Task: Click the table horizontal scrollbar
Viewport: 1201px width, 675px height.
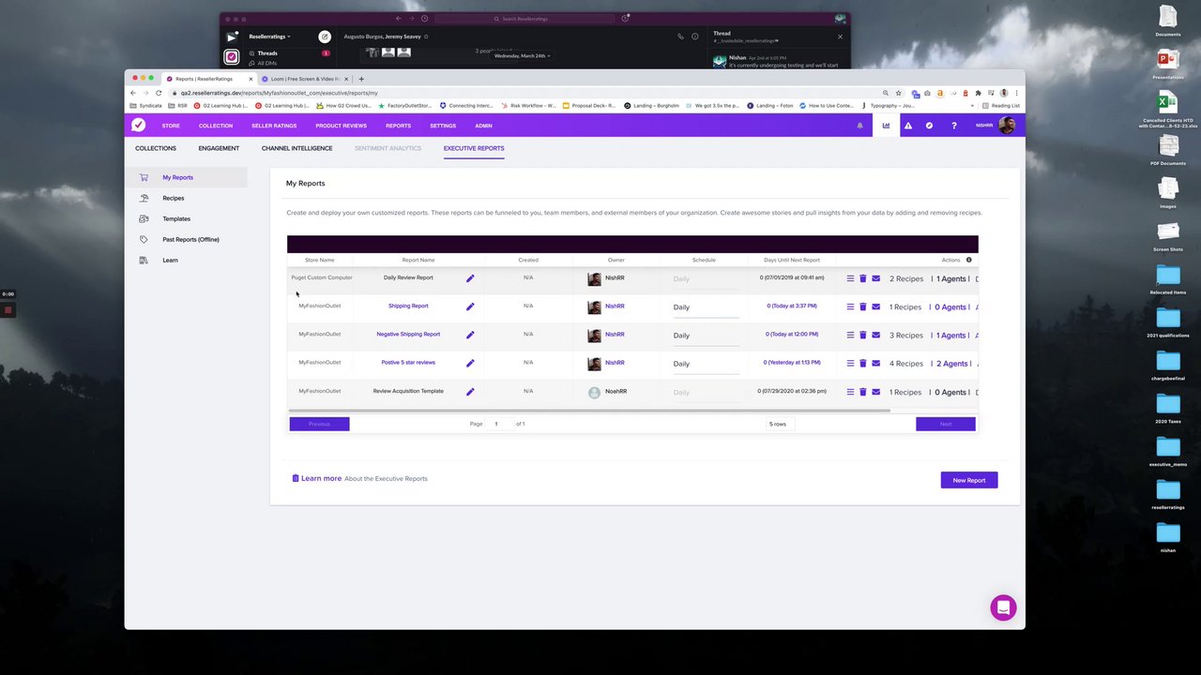Action: pos(588,411)
